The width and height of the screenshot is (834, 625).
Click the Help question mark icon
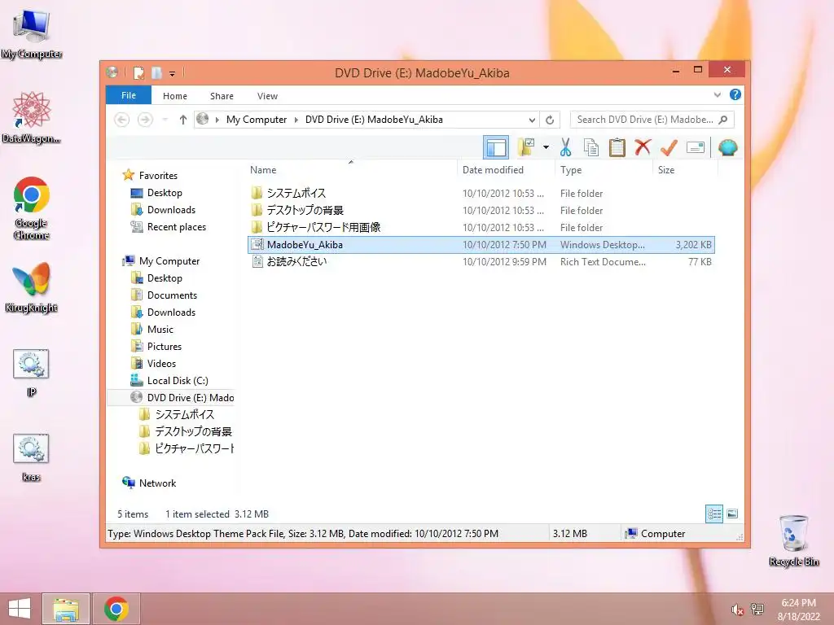[x=735, y=94]
